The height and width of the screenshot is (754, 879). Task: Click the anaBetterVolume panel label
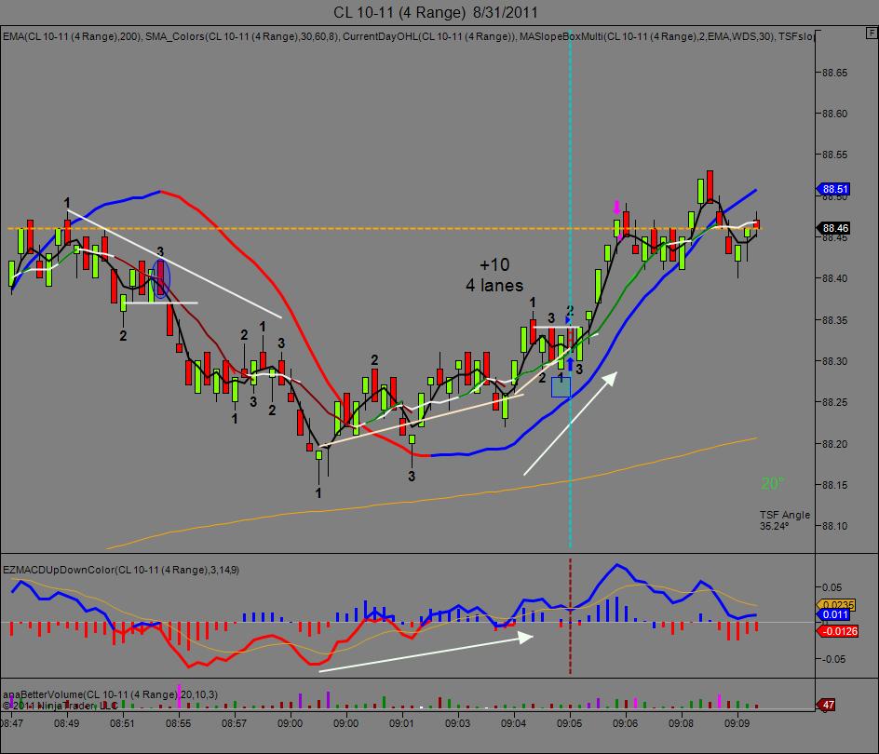click(110, 694)
